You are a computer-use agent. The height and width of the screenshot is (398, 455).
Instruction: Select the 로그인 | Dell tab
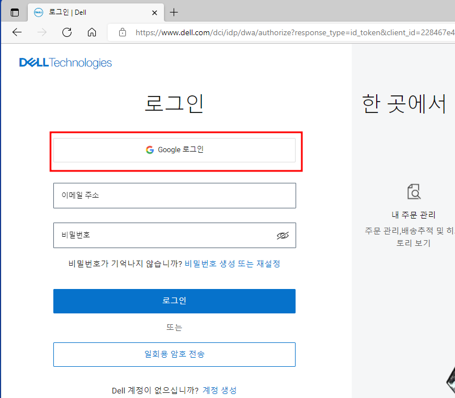[x=96, y=12]
